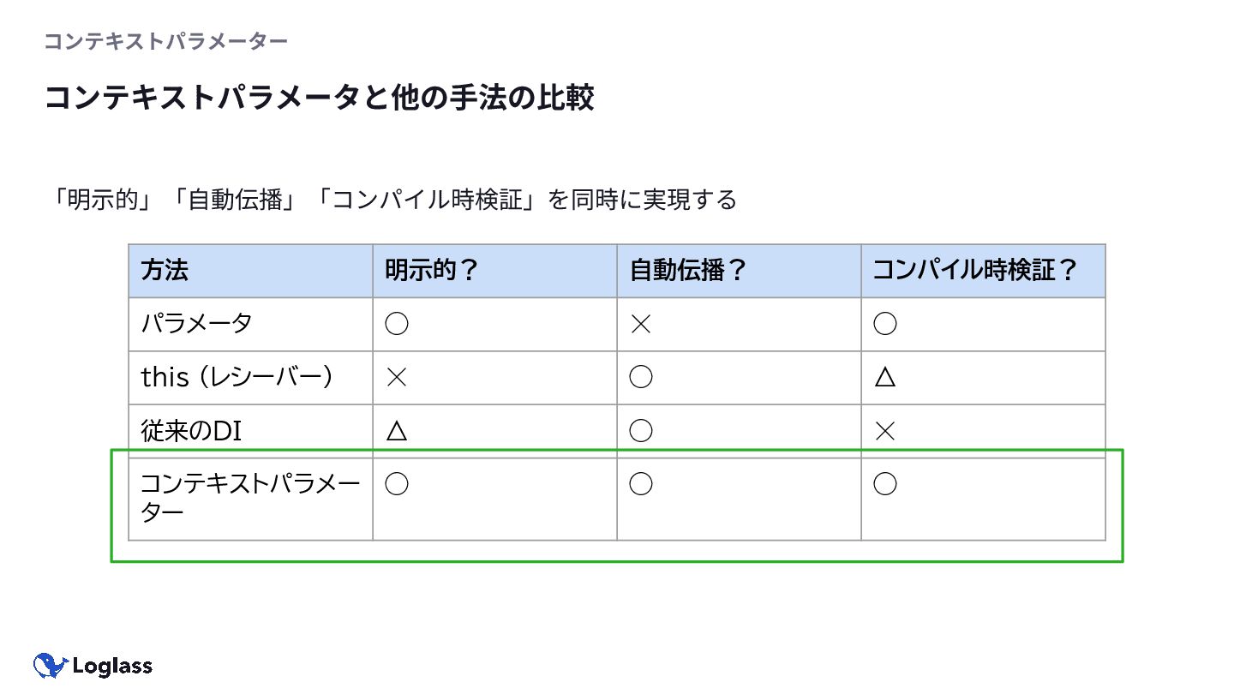Select the circle in パラメータ row under 明示的
Viewport: 1234px width, 694px height.
(396, 324)
